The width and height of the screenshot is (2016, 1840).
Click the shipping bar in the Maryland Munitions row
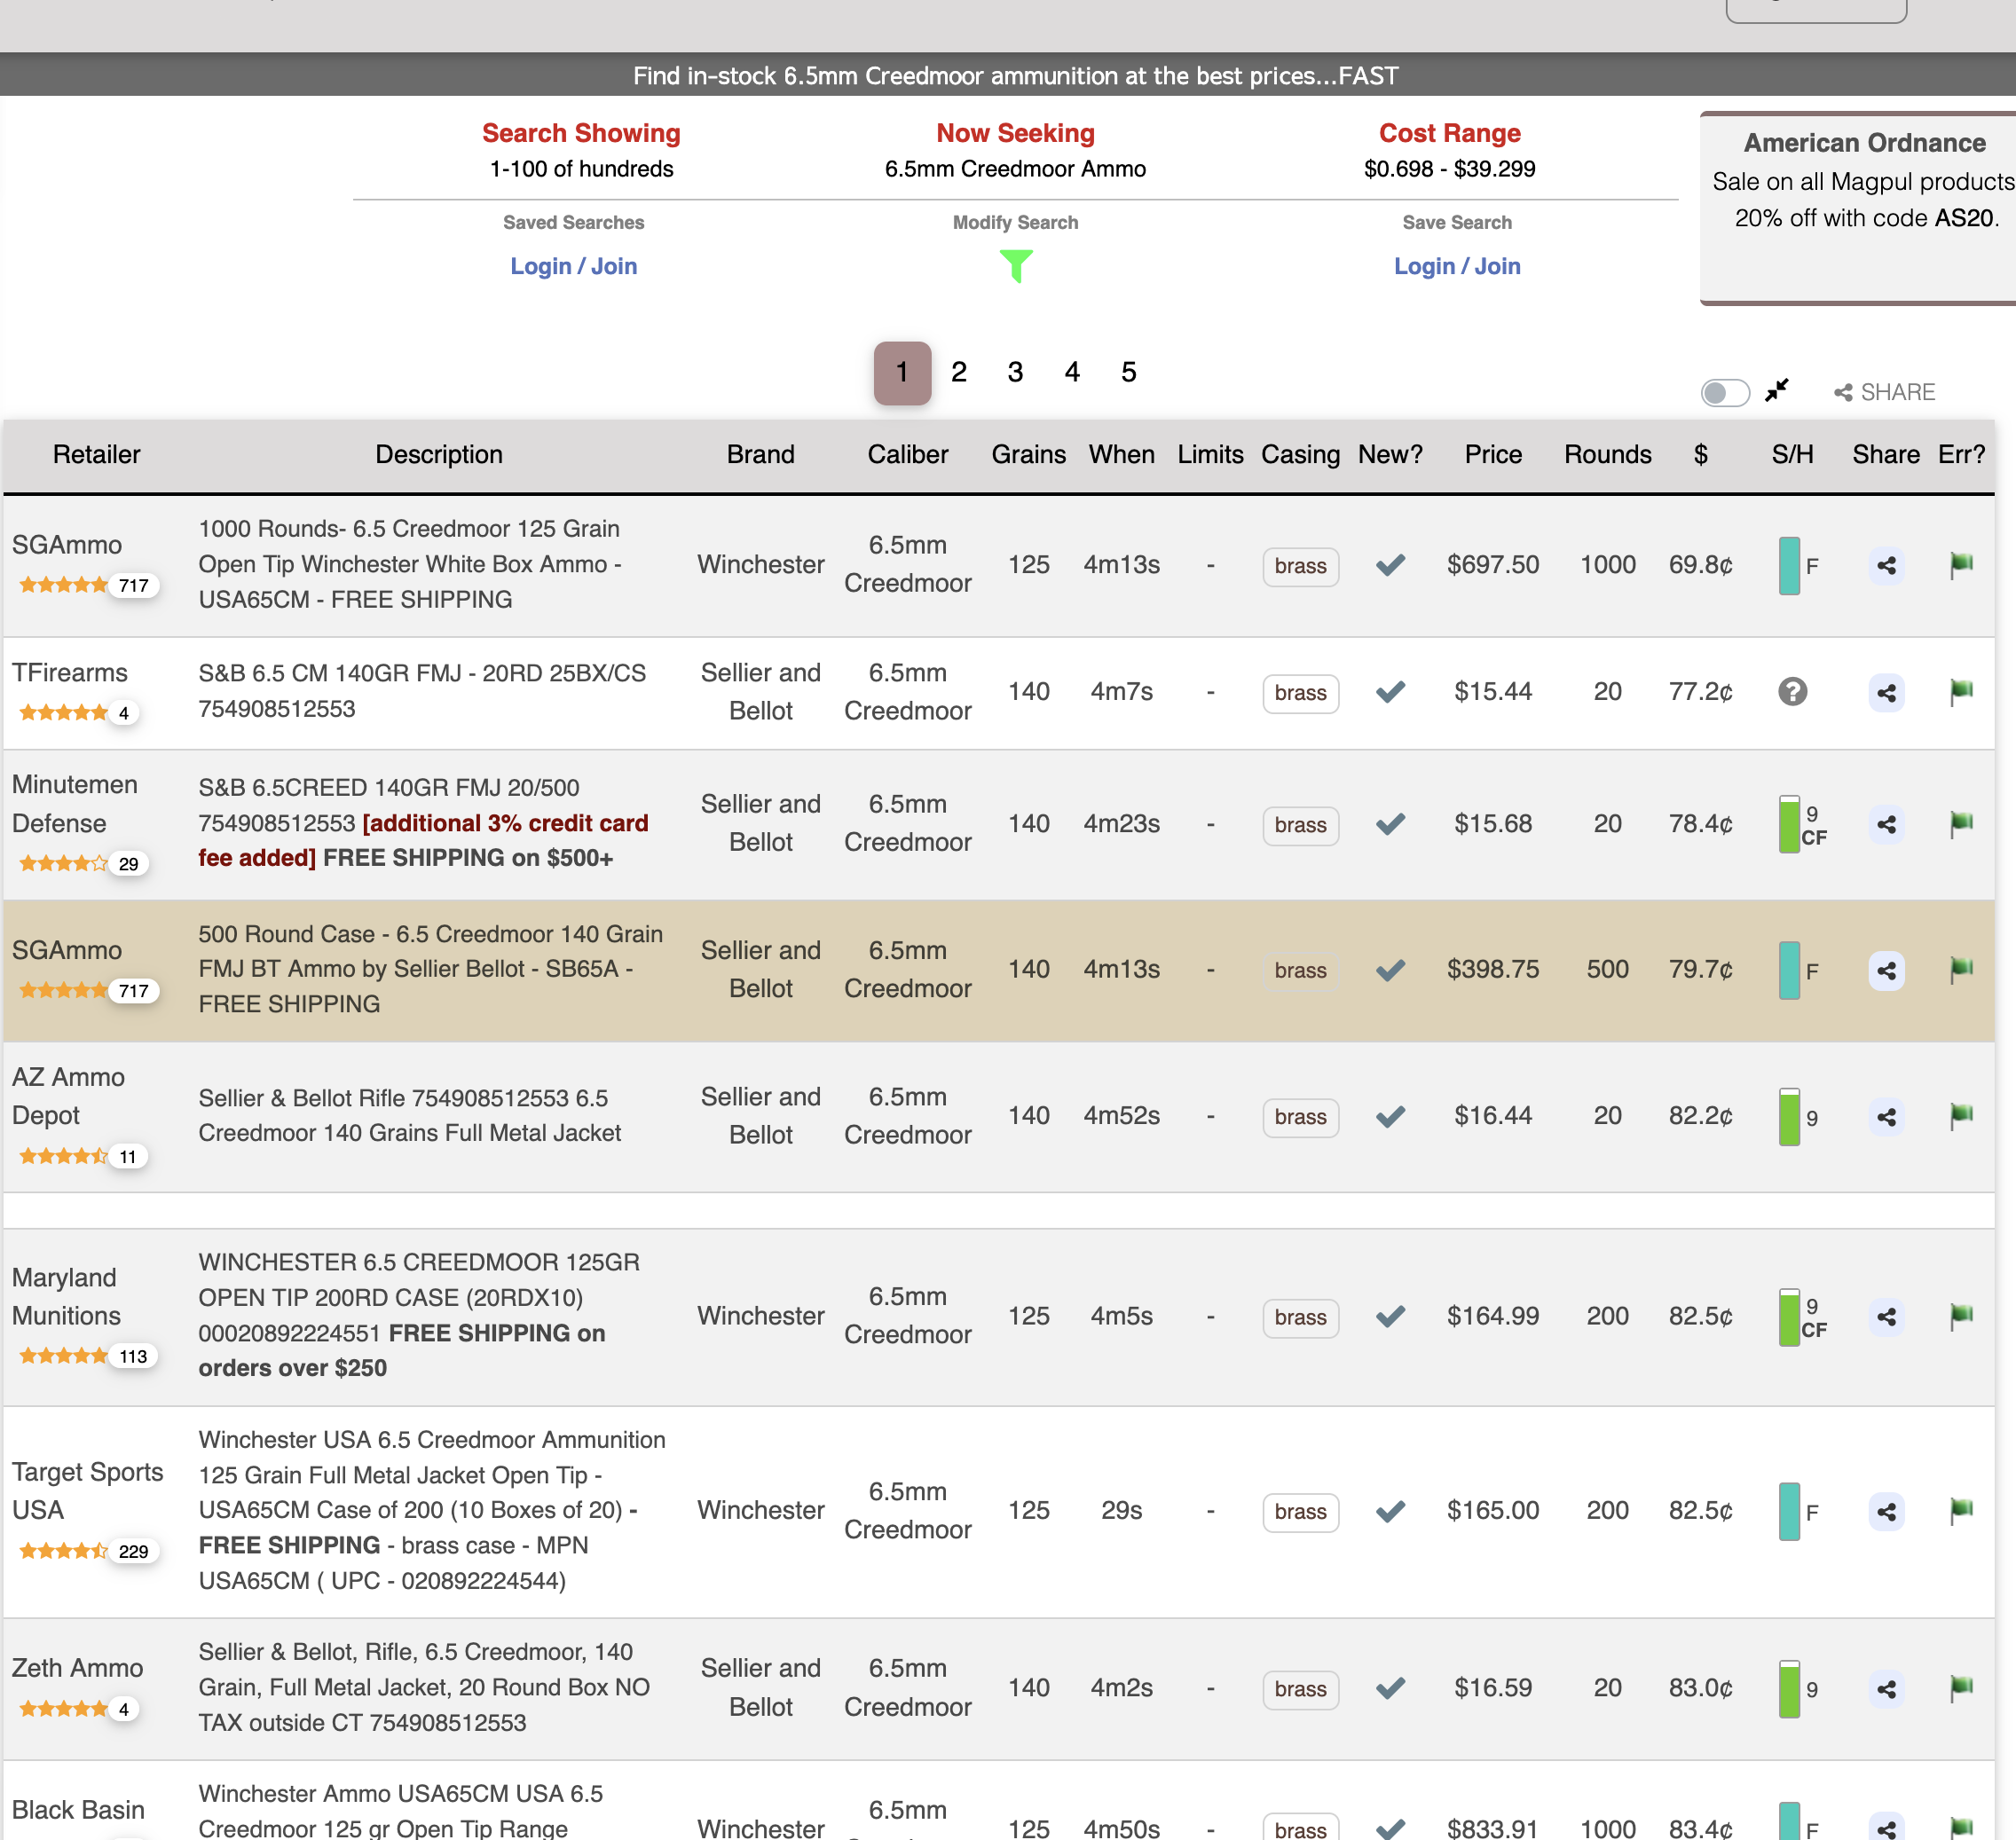[1789, 1317]
